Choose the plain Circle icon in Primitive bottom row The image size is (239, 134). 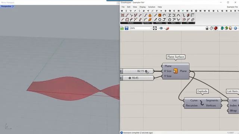159,19
